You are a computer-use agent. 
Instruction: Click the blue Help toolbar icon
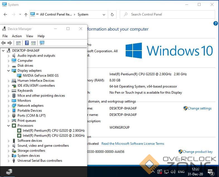(x=27, y=43)
